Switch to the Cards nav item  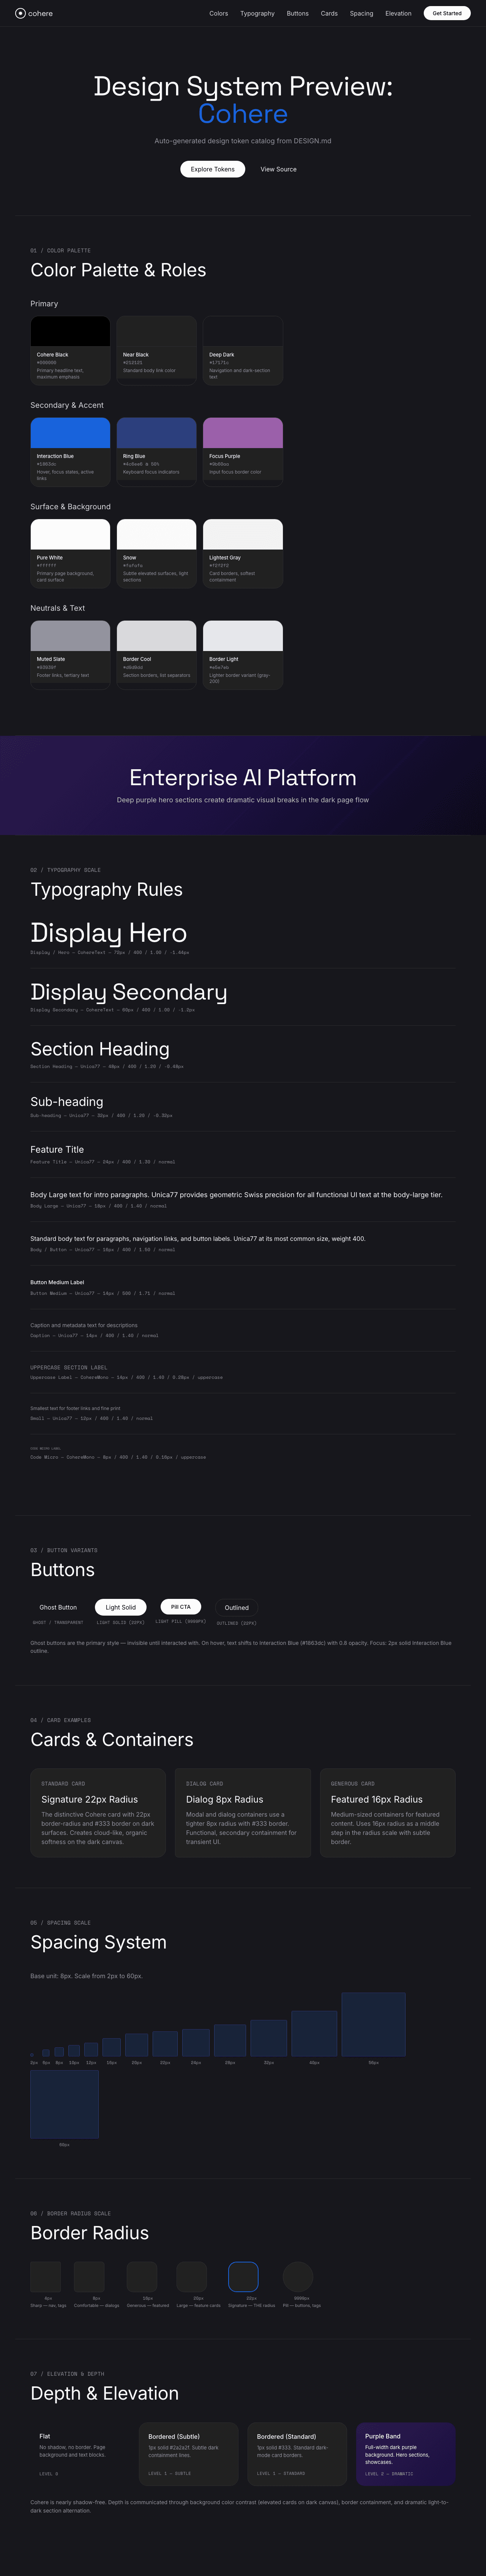tap(330, 13)
